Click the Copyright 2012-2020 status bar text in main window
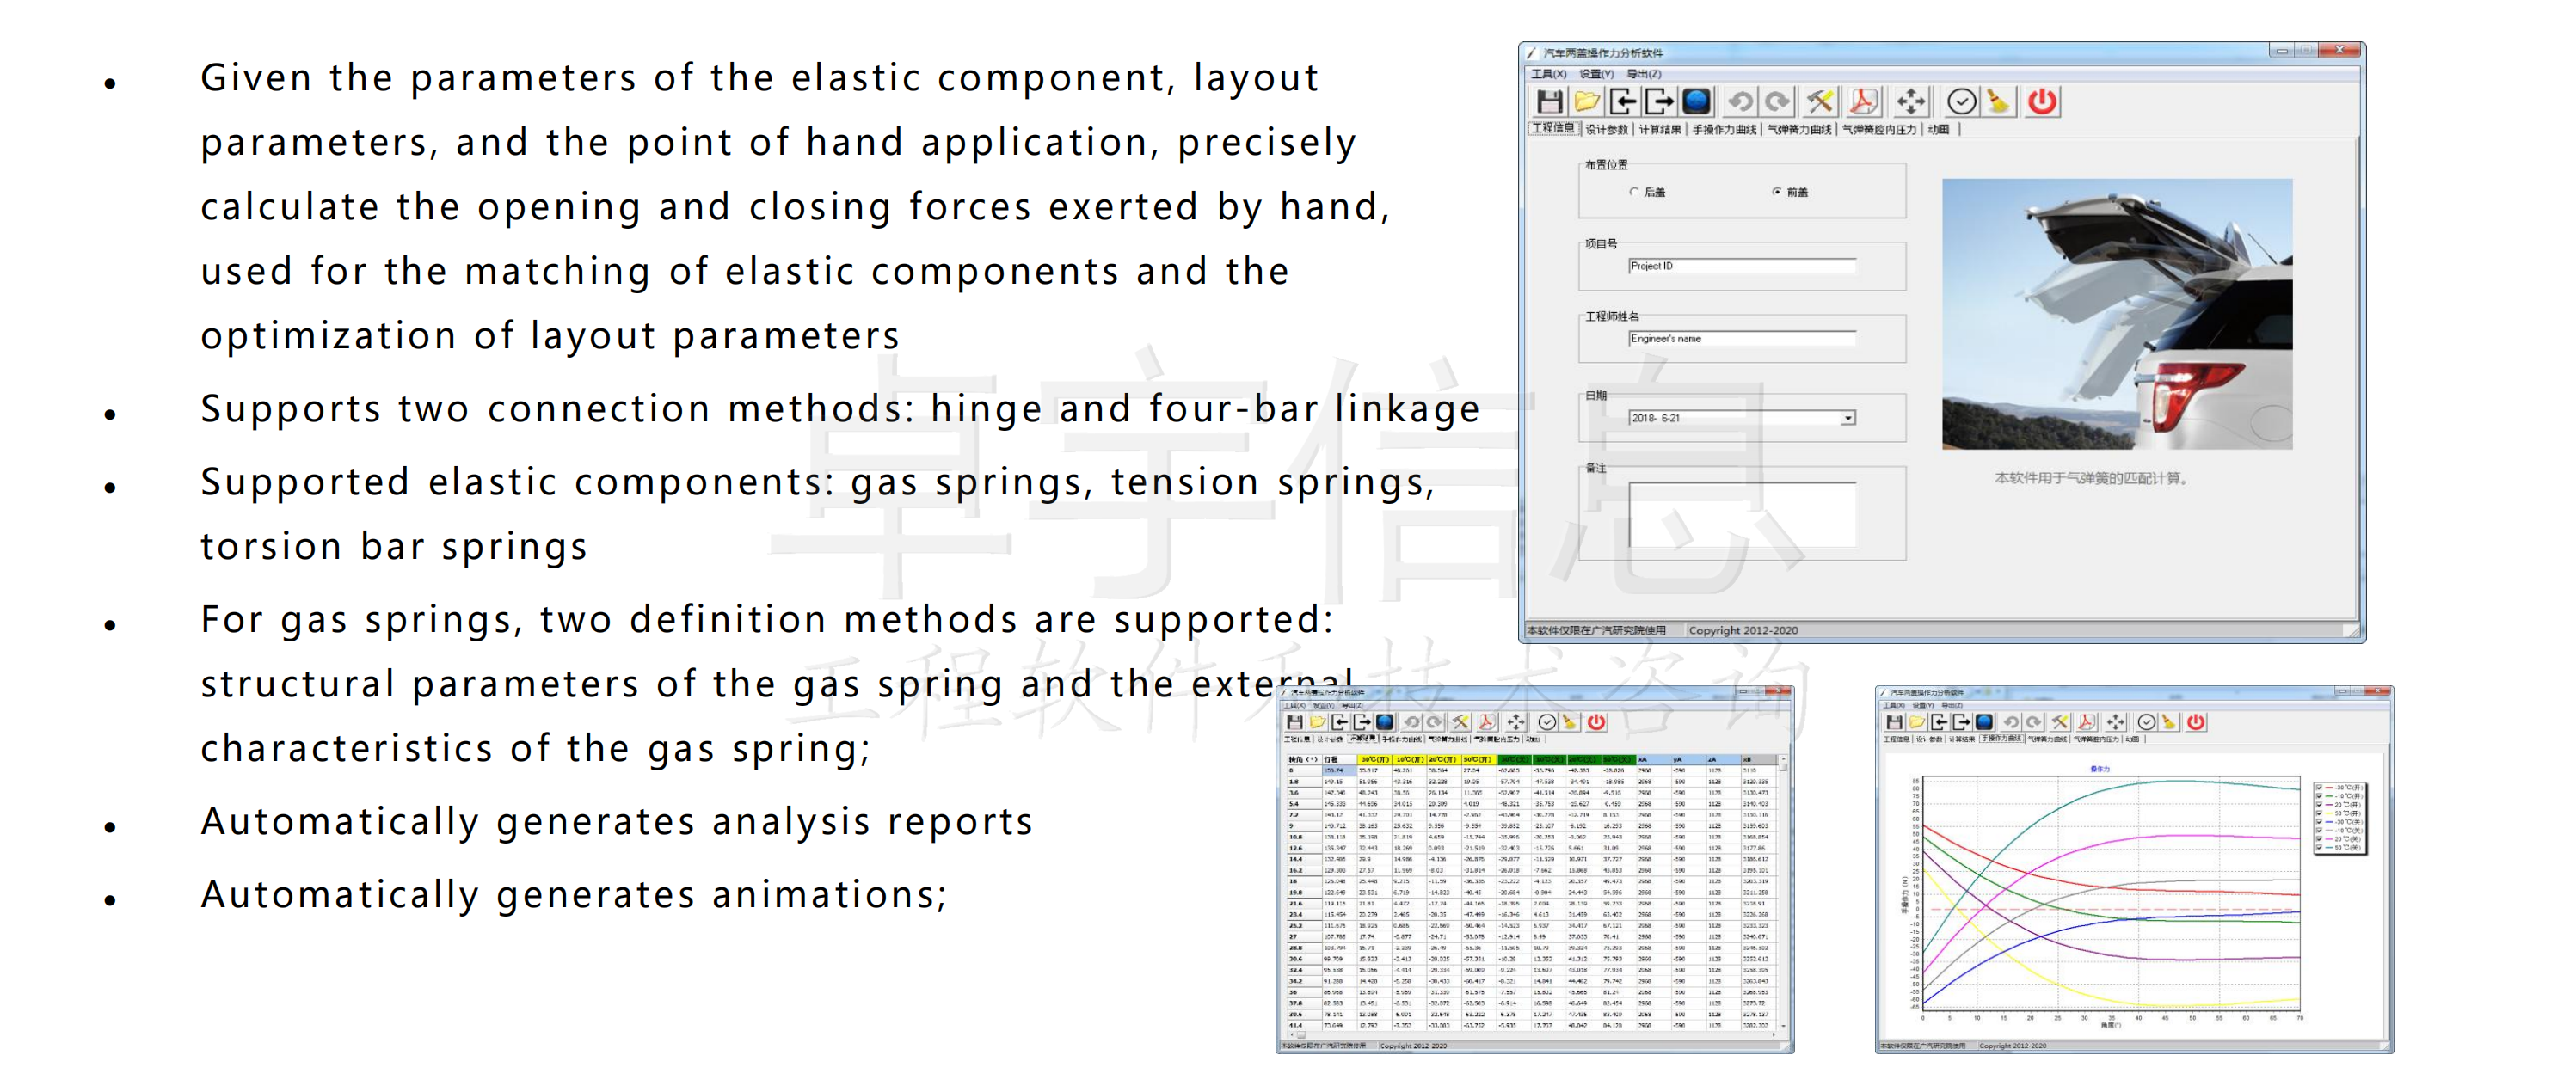 (x=1743, y=631)
